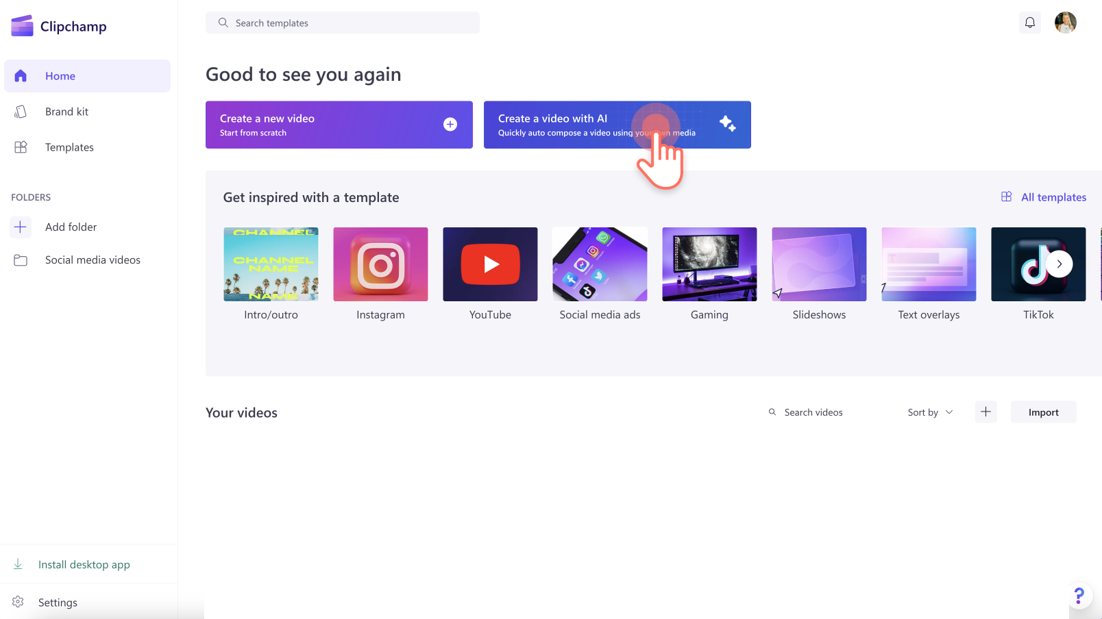
Task: Open the help question mark button
Action: pos(1079,596)
